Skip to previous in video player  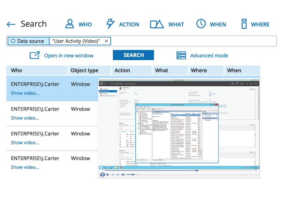[x=113, y=175]
